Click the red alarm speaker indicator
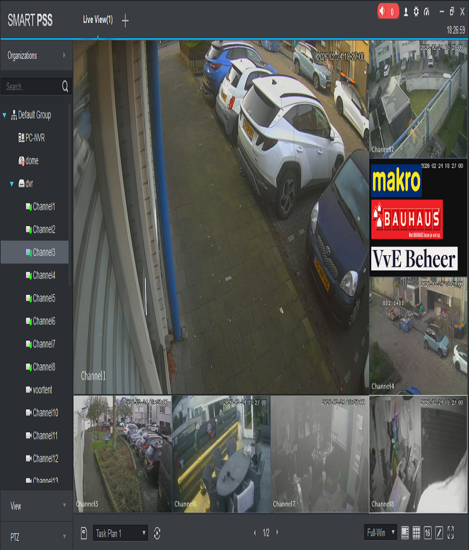469x550 pixels. pyautogui.click(x=387, y=11)
